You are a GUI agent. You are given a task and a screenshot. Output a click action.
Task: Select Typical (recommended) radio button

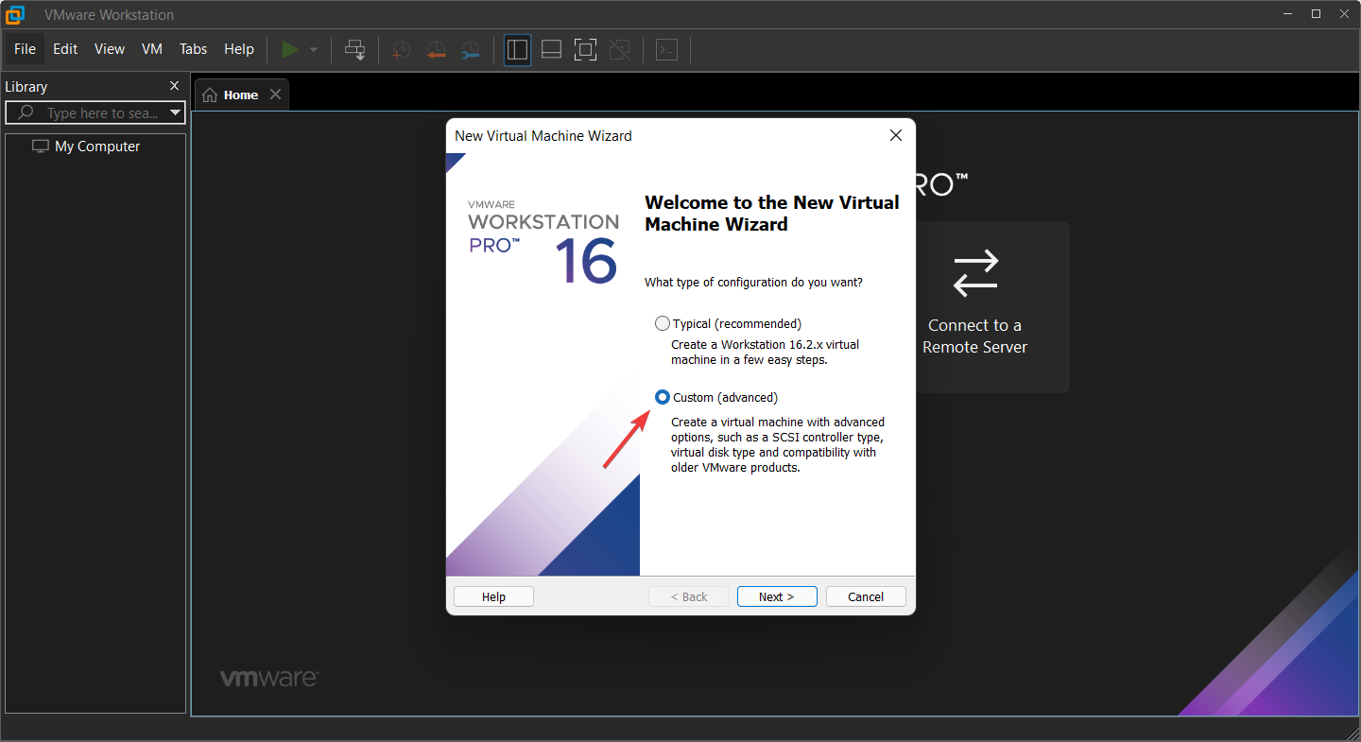click(x=663, y=323)
